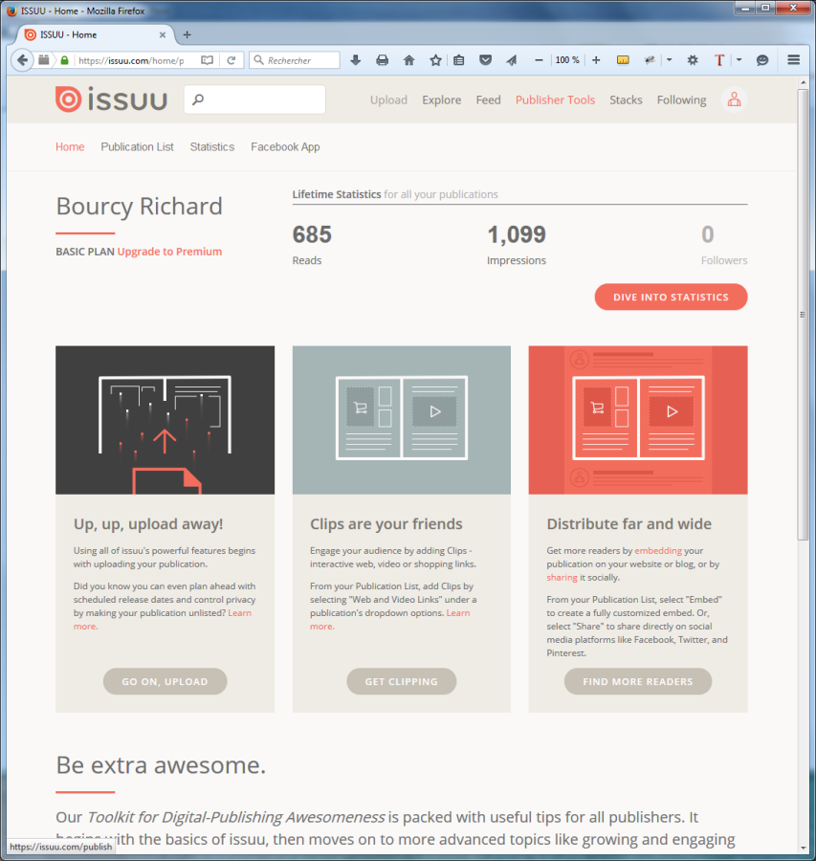Go to Feed in the navigation
Image resolution: width=816 pixels, height=861 pixels.
click(488, 99)
